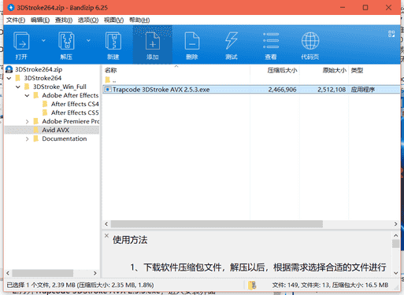Toggle the toolbar grid layout icon at top right
This screenshot has width=404, height=295.
point(391,34)
